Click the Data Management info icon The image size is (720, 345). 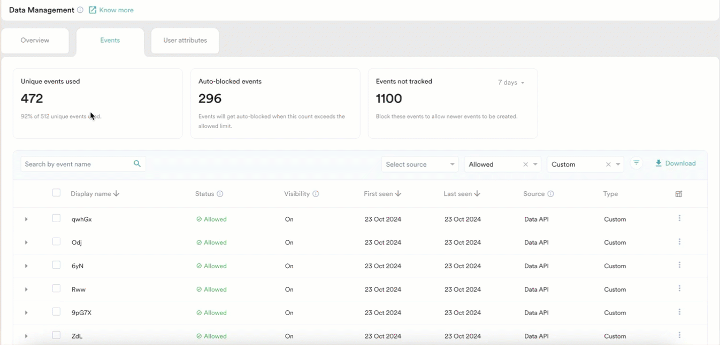(80, 10)
